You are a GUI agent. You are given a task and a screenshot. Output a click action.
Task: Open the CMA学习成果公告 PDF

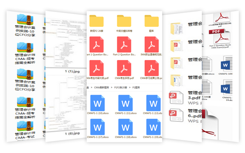point(151,68)
